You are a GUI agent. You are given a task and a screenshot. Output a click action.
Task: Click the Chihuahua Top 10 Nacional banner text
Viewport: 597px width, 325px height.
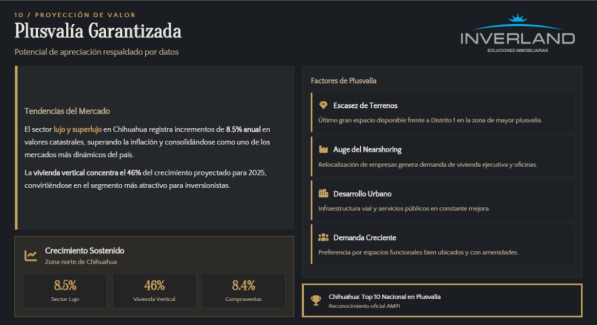click(x=385, y=297)
